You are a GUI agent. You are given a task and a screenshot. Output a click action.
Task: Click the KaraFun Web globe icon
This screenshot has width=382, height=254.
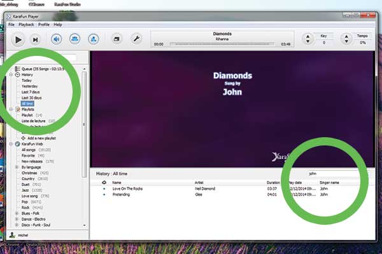coord(18,144)
